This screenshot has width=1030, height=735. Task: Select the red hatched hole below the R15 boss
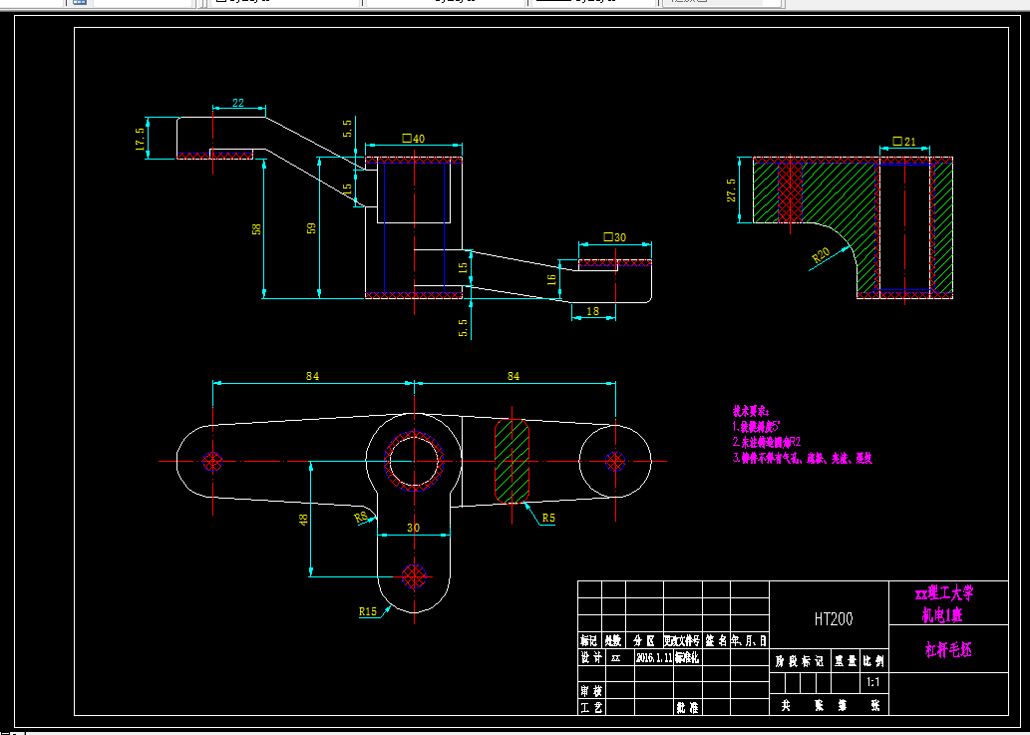coord(414,576)
